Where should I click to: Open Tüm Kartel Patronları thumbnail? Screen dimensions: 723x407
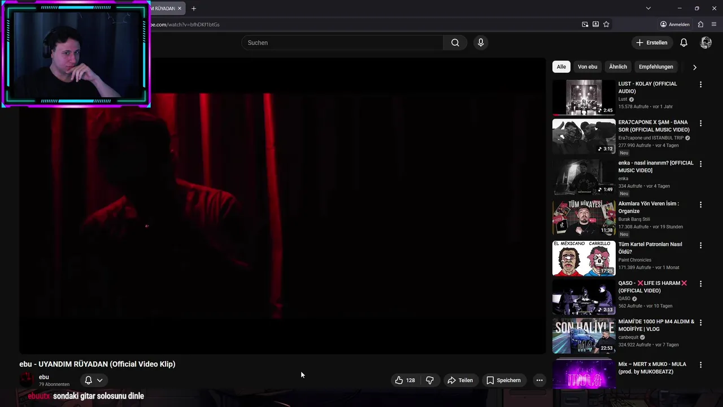[x=583, y=258]
